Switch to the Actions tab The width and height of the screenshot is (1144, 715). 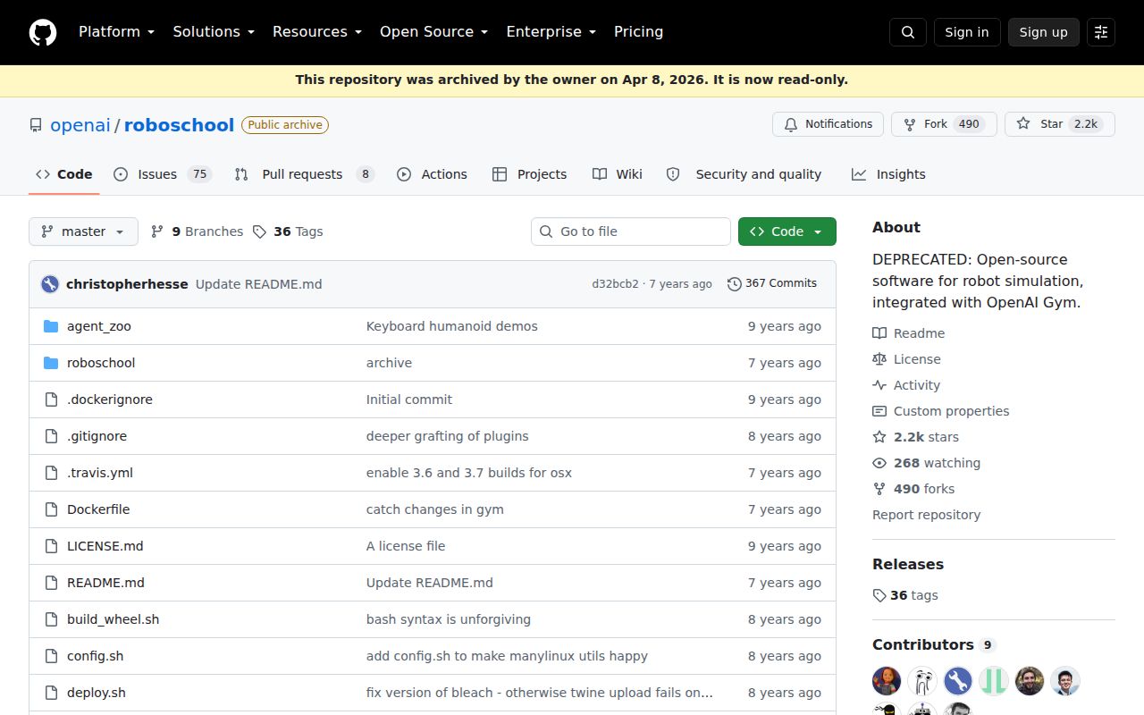click(432, 174)
